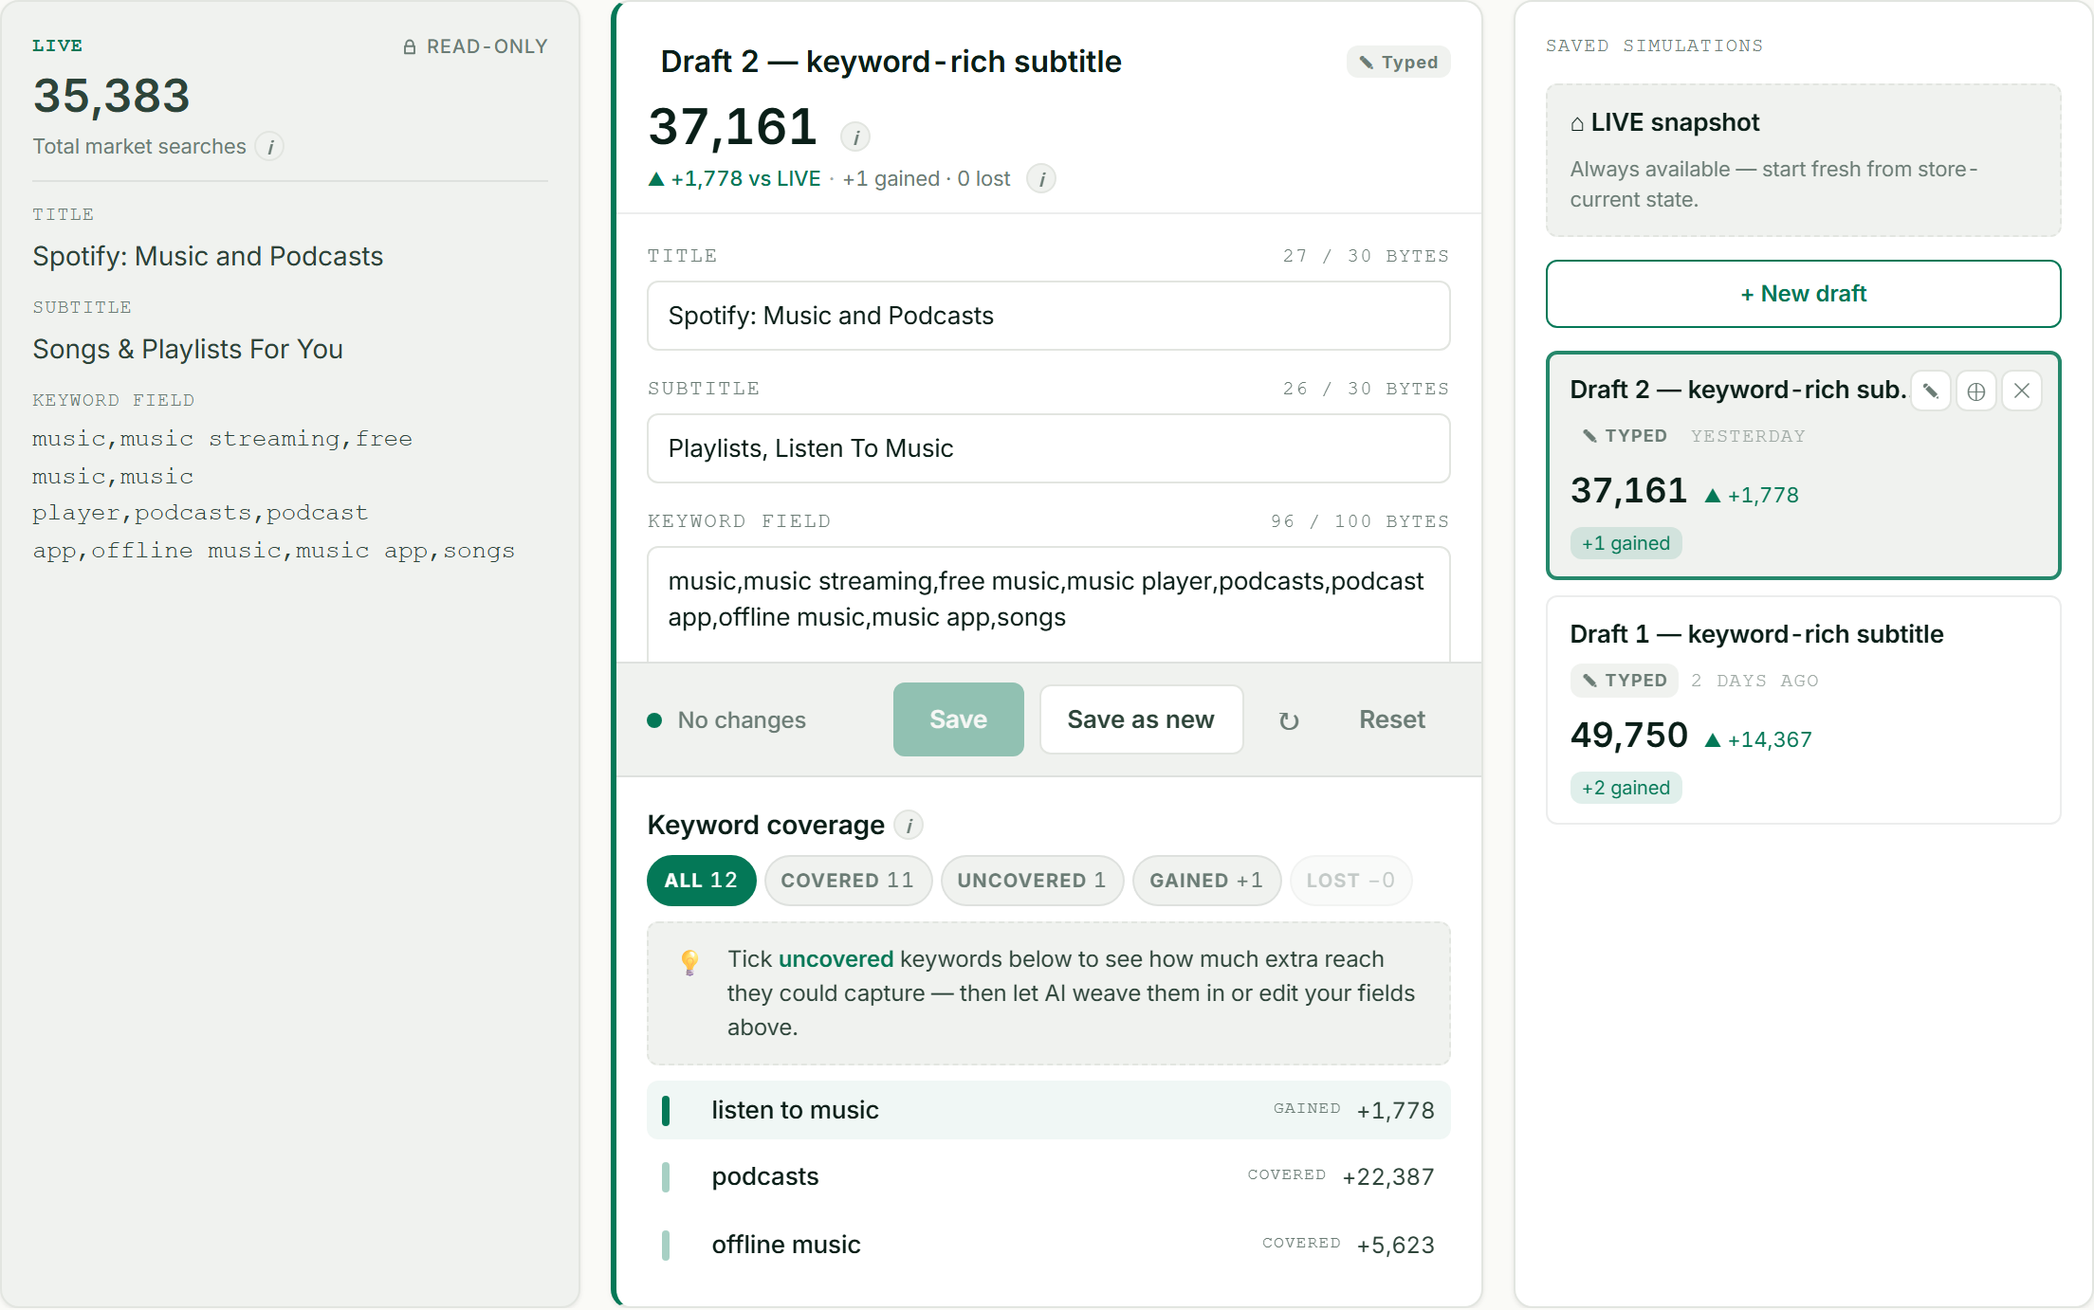Click the 'uncovered' highlighted word in tip
2094x1310 pixels.
pyautogui.click(x=836, y=959)
